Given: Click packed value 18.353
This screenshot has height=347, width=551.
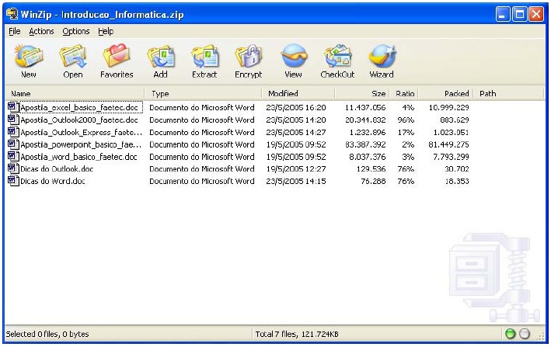Looking at the screenshot, I should coord(457,182).
